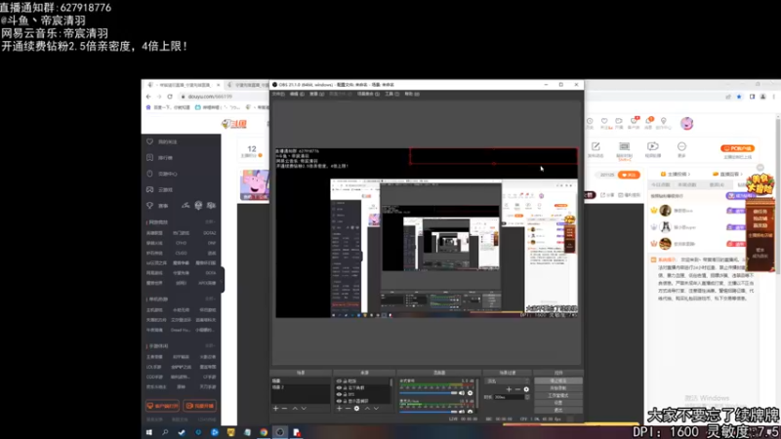This screenshot has width=781, height=439.
Task: Expand 网游竞技 category all link in sidebar
Action: pyautogui.click(x=210, y=222)
